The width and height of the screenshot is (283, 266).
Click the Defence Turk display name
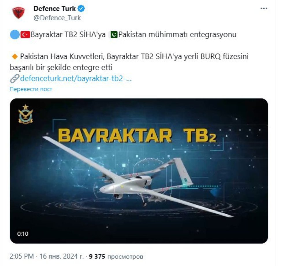coord(55,8)
